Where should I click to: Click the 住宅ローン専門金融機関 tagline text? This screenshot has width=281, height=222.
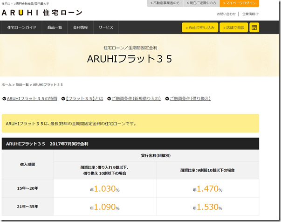point(25,4)
